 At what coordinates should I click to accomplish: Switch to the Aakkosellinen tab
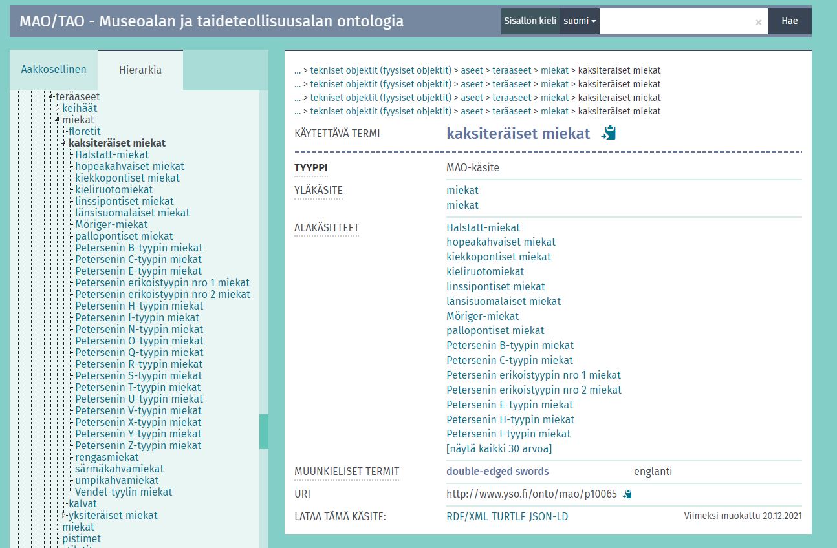54,70
